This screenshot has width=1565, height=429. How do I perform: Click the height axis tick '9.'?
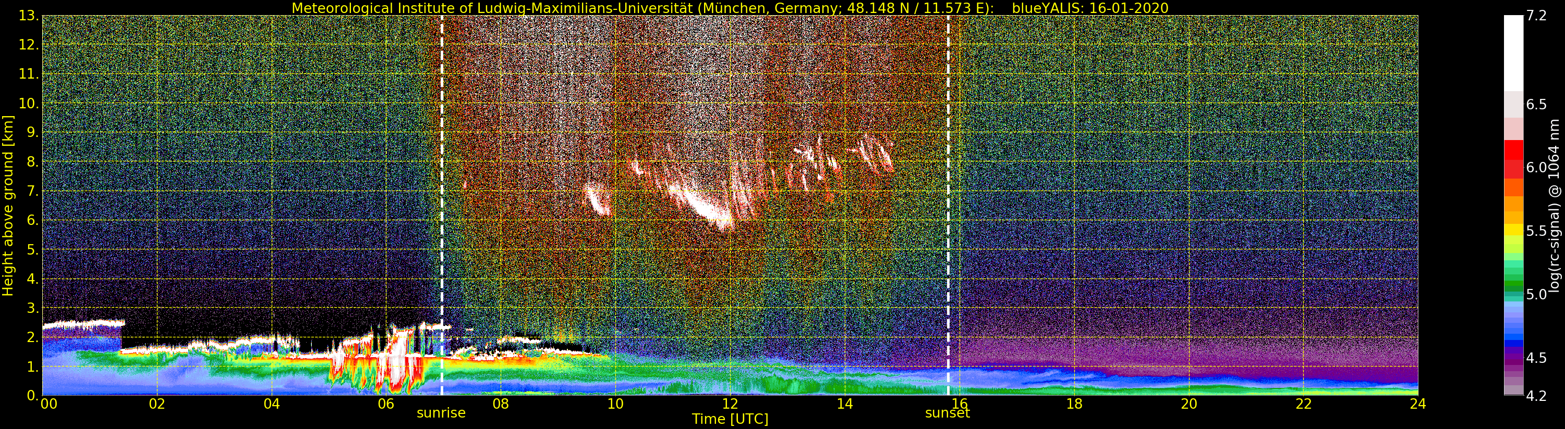coord(33,132)
